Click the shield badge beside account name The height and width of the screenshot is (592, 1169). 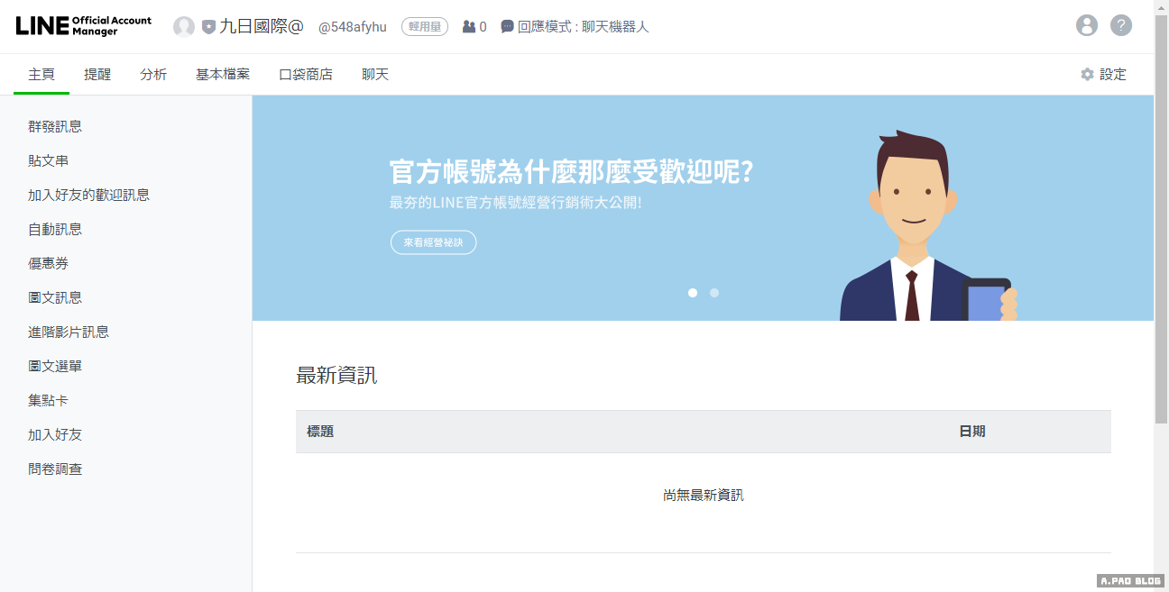point(208,27)
